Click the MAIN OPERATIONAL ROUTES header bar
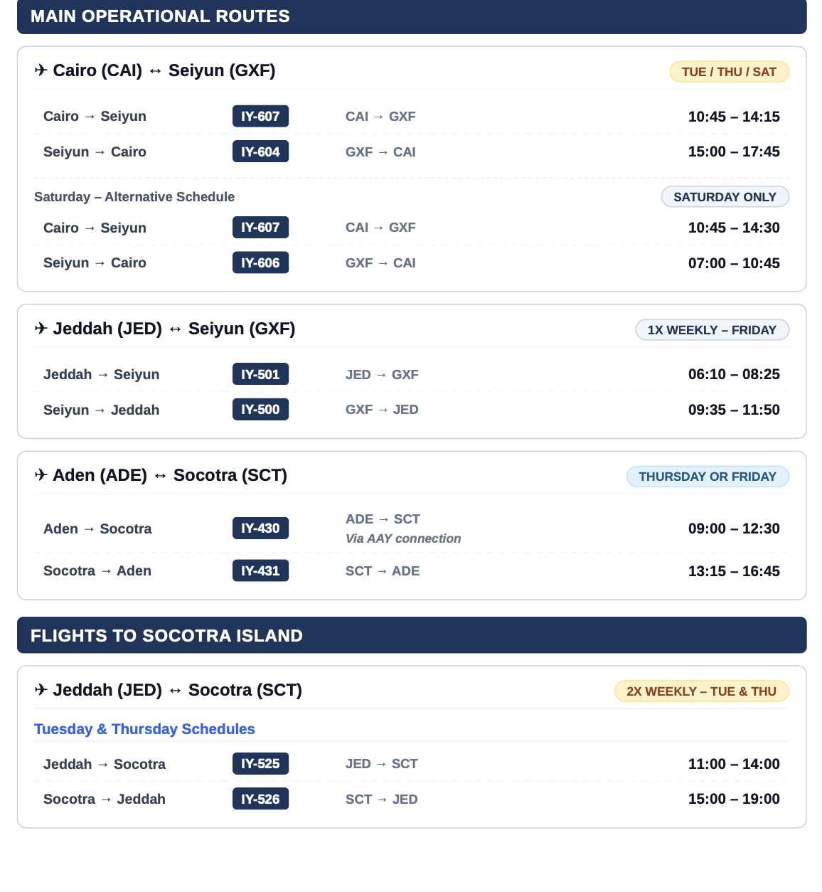The height and width of the screenshot is (892, 822). [412, 16]
